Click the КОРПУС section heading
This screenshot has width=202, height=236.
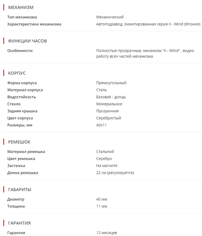point(17,73)
